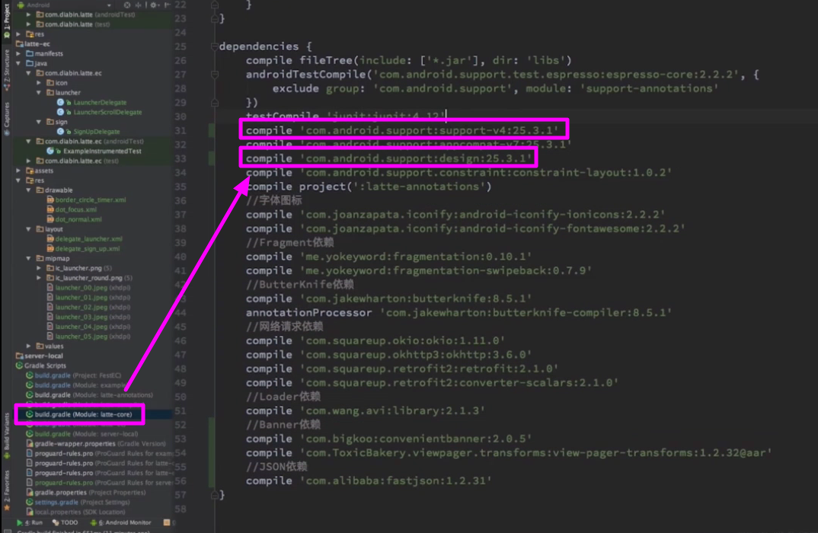
Task: Open the Build Variants tool window tab
Action: (6, 436)
